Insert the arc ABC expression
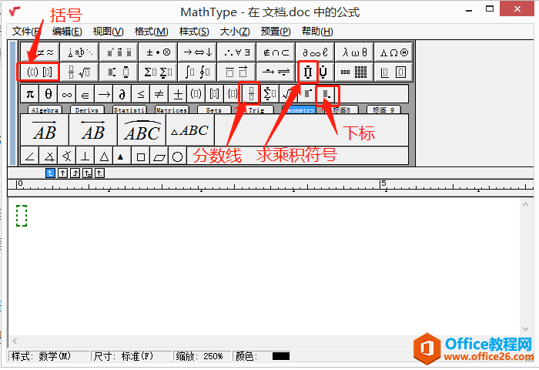The width and height of the screenshot is (539, 370). point(142,130)
